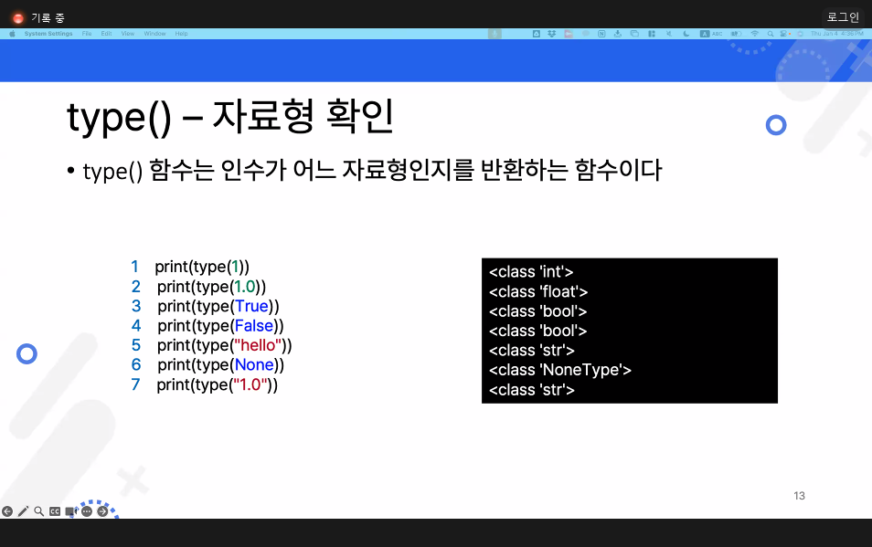The height and width of the screenshot is (547, 872).
Task: Open the View menu
Action: coord(128,34)
